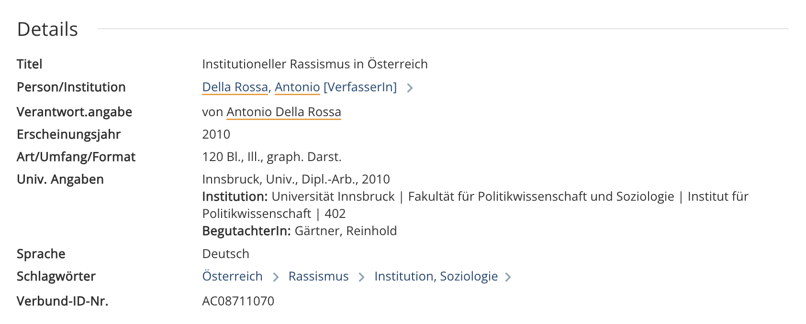The image size is (806, 324).
Task: Click the Details section heading
Action: [47, 29]
